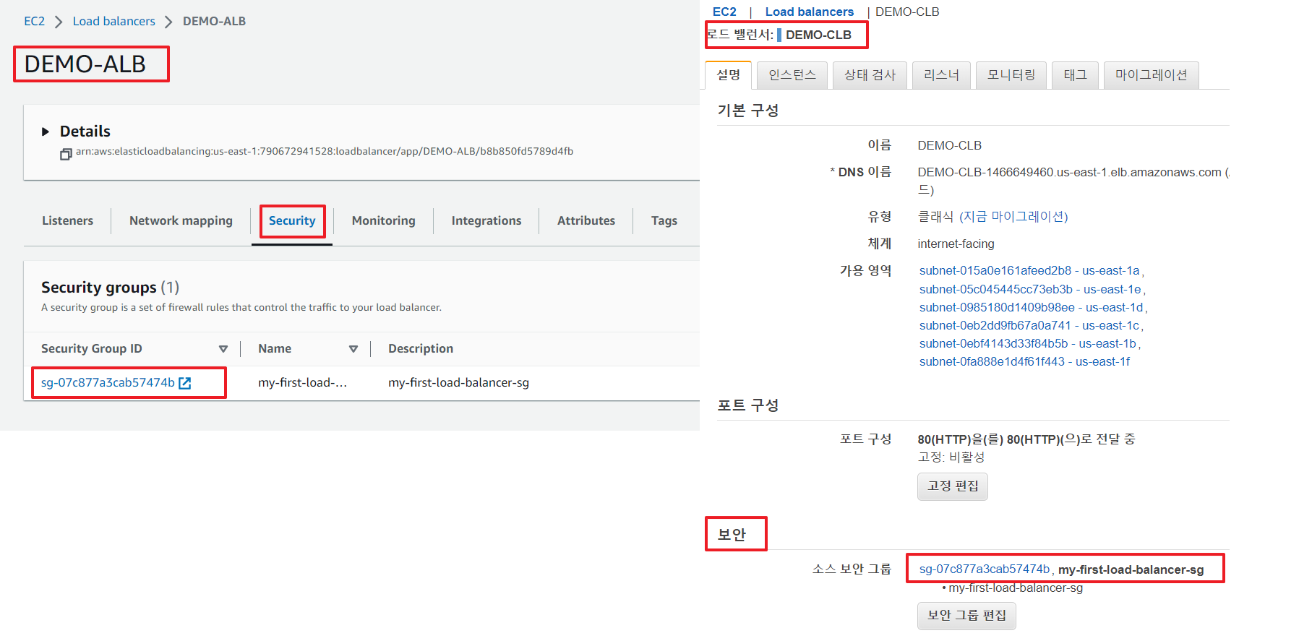
Task: Click the Description column header
Action: pos(421,348)
